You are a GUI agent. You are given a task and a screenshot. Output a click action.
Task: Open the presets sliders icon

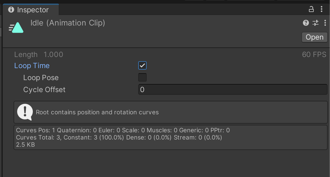pos(315,23)
